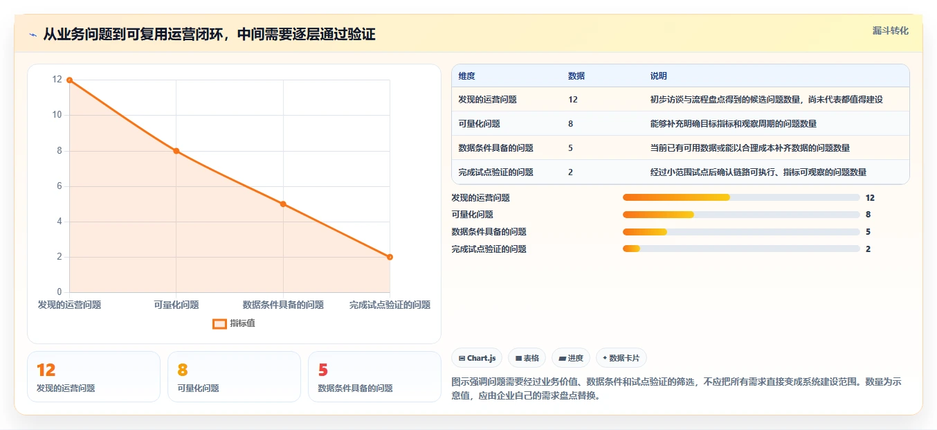The height and width of the screenshot is (430, 937).
Task: Select the chart data point at value 2
Action: [390, 257]
